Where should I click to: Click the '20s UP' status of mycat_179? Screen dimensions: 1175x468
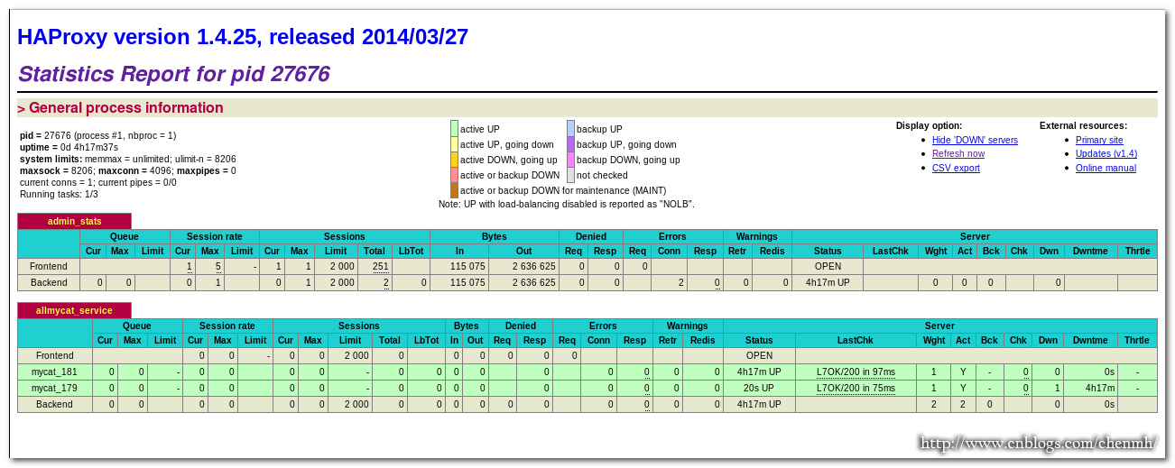coord(759,388)
